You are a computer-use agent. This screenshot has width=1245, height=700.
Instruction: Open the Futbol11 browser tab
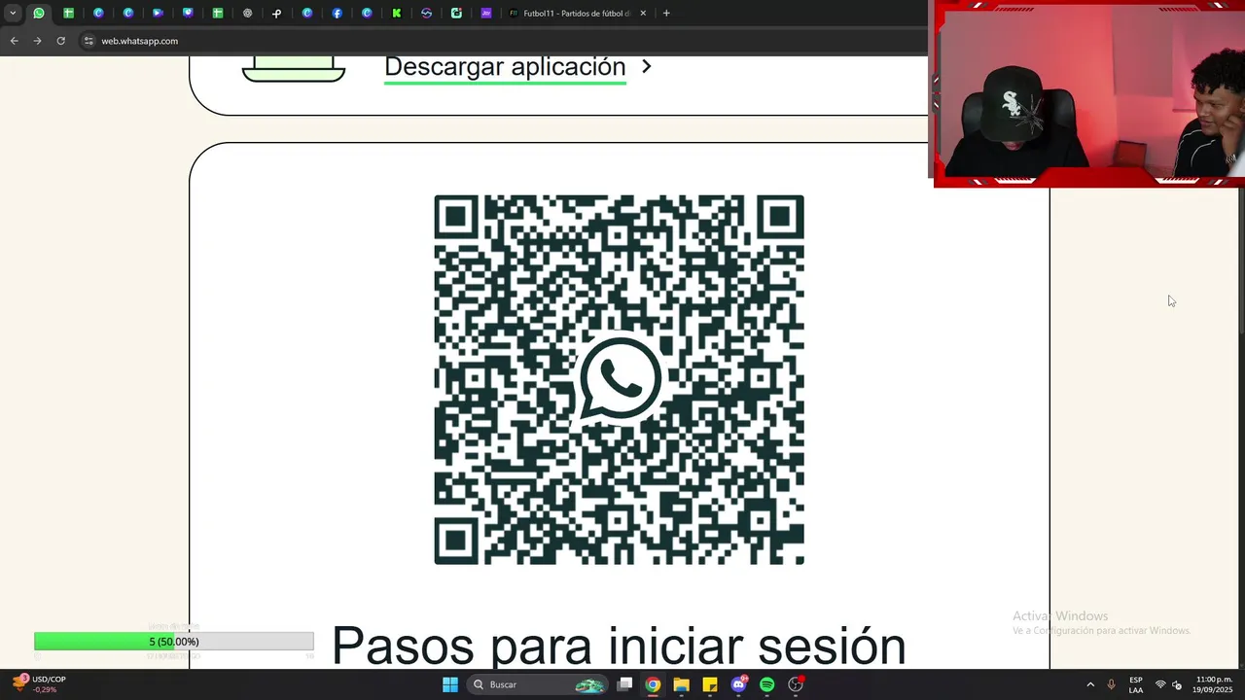(x=576, y=14)
